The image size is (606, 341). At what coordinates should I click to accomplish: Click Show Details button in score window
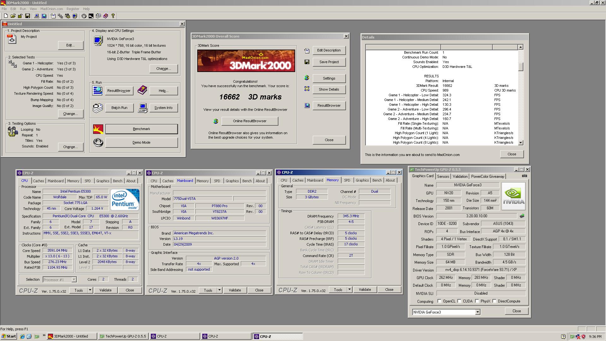click(329, 89)
